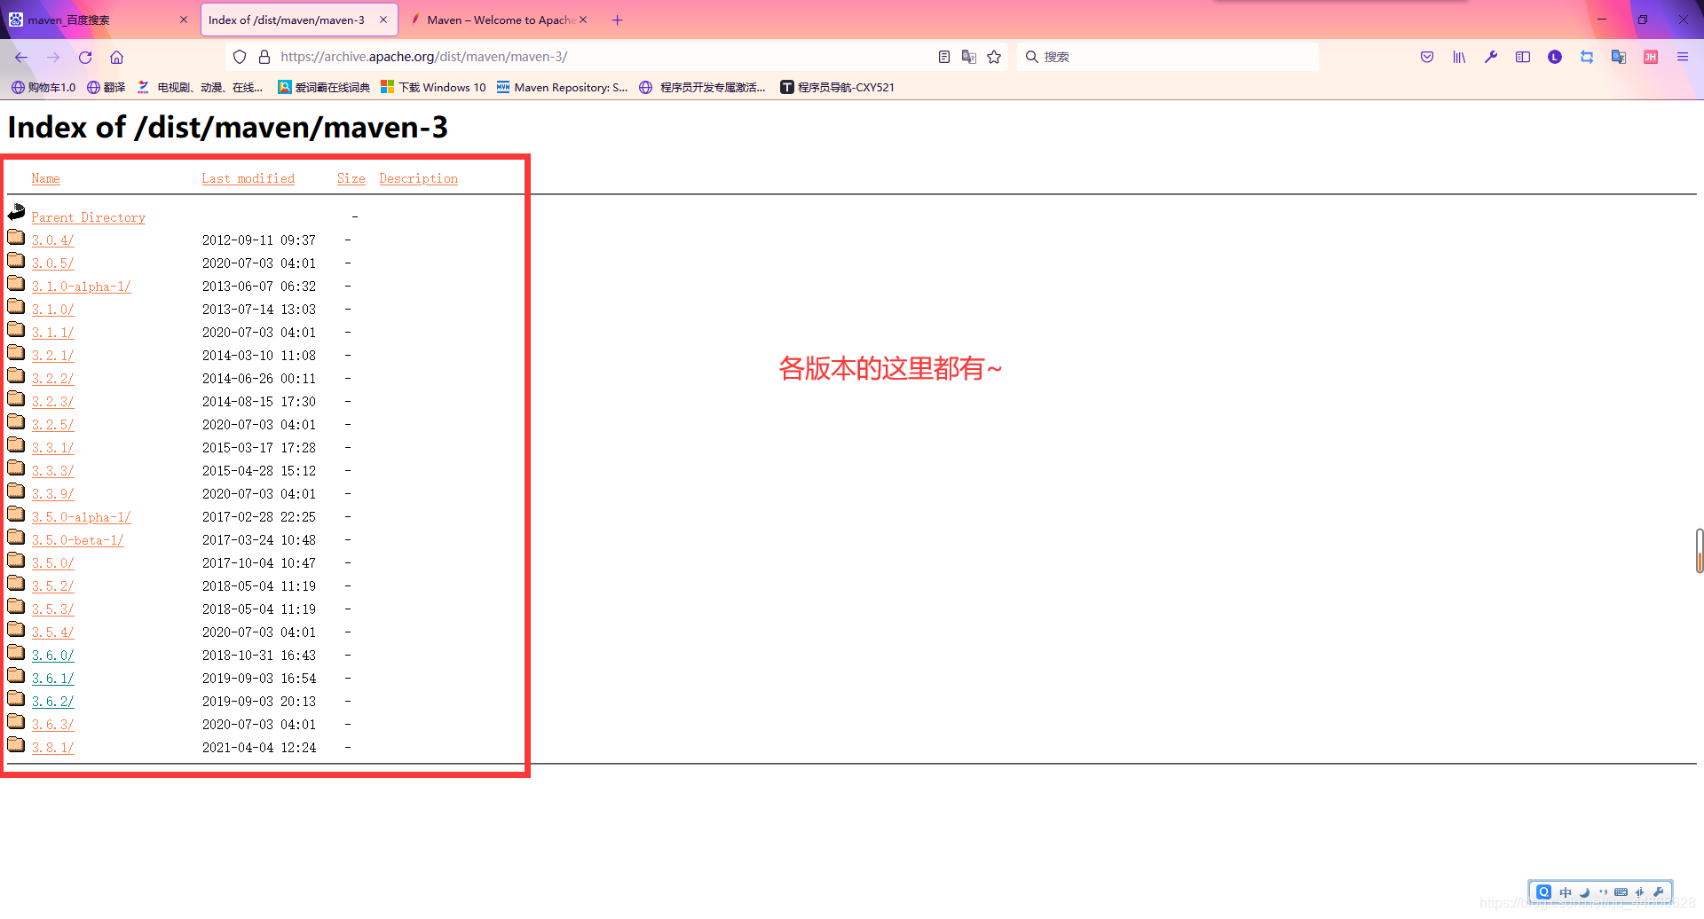Open the 翻译 bookmark
Screen dimensions: 1704x919
click(x=106, y=87)
